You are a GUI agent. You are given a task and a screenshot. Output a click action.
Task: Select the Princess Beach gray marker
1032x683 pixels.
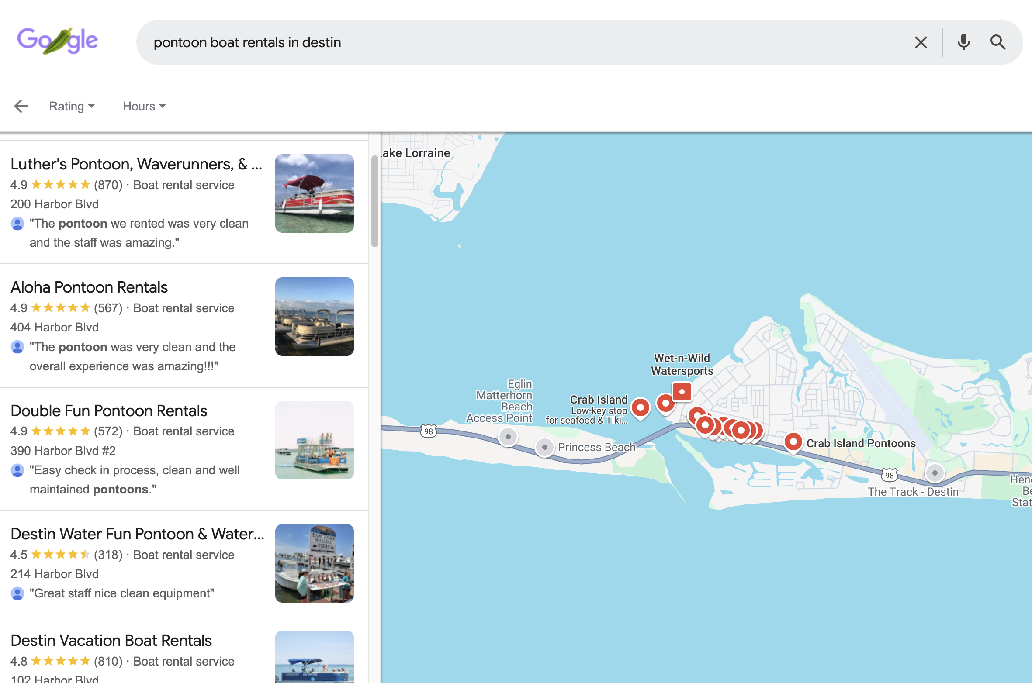[544, 447]
